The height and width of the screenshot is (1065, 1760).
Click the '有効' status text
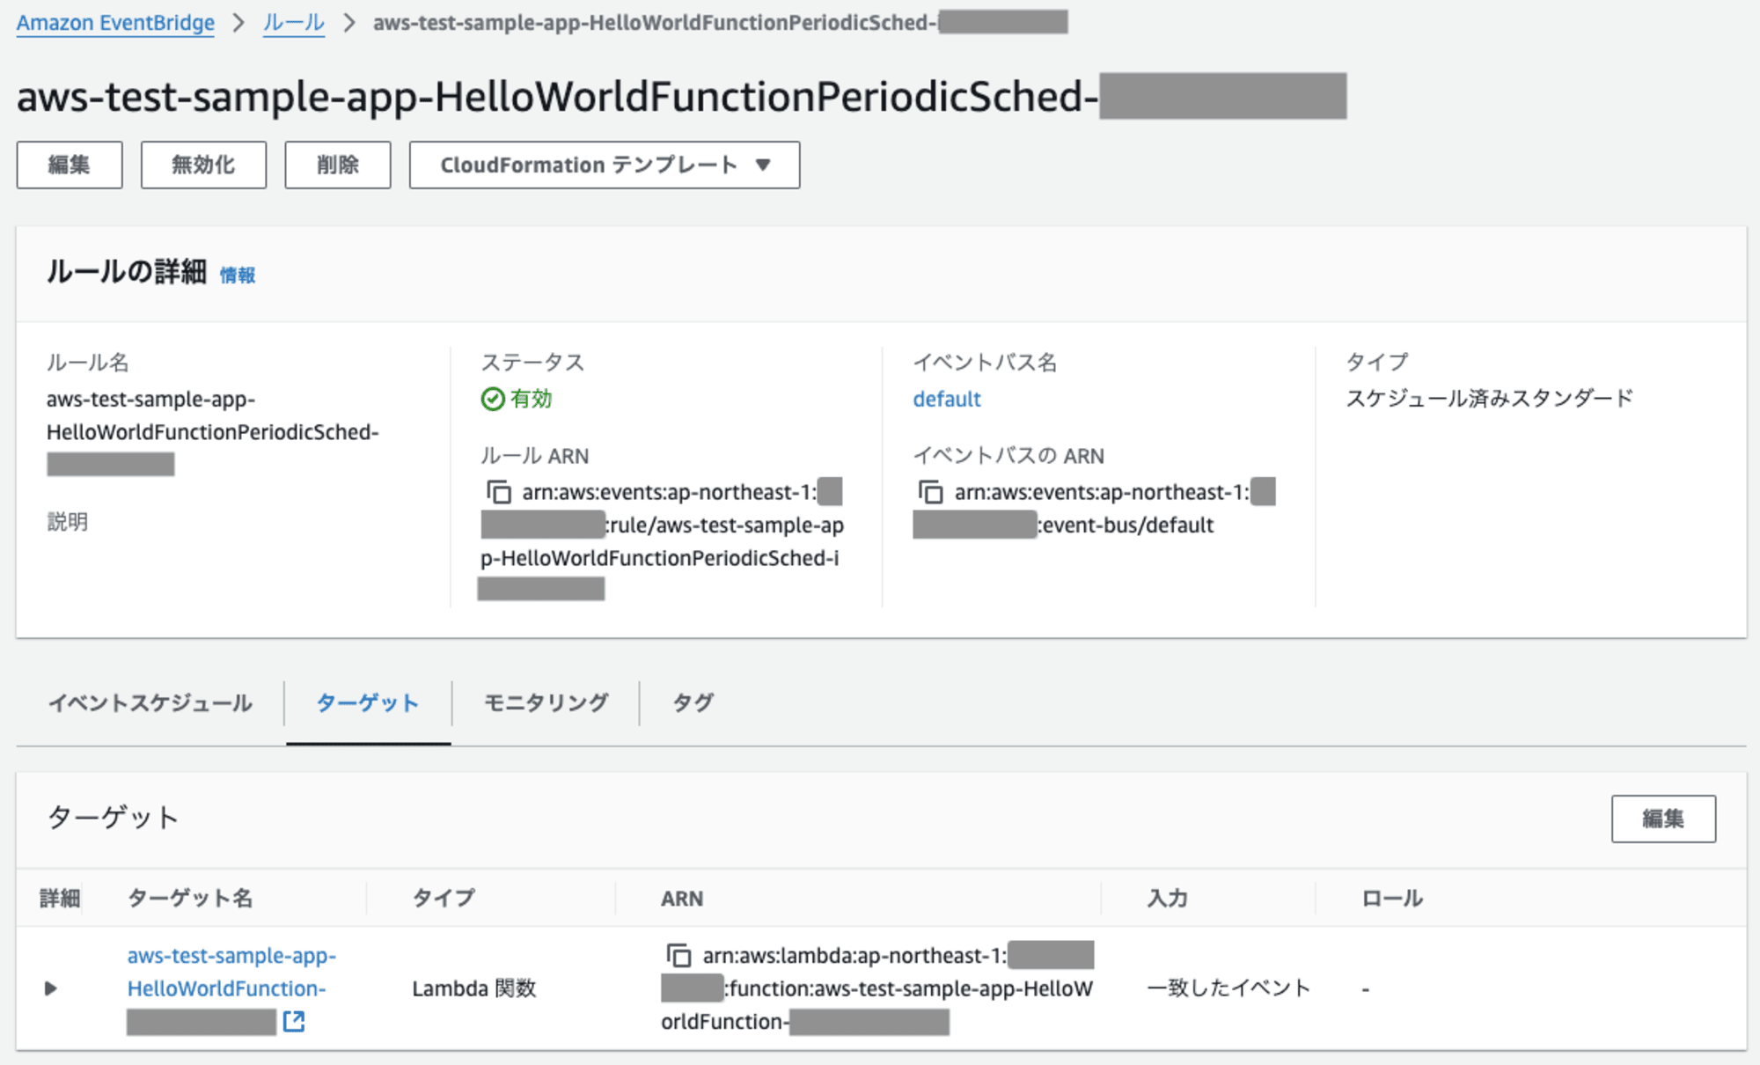coord(532,399)
